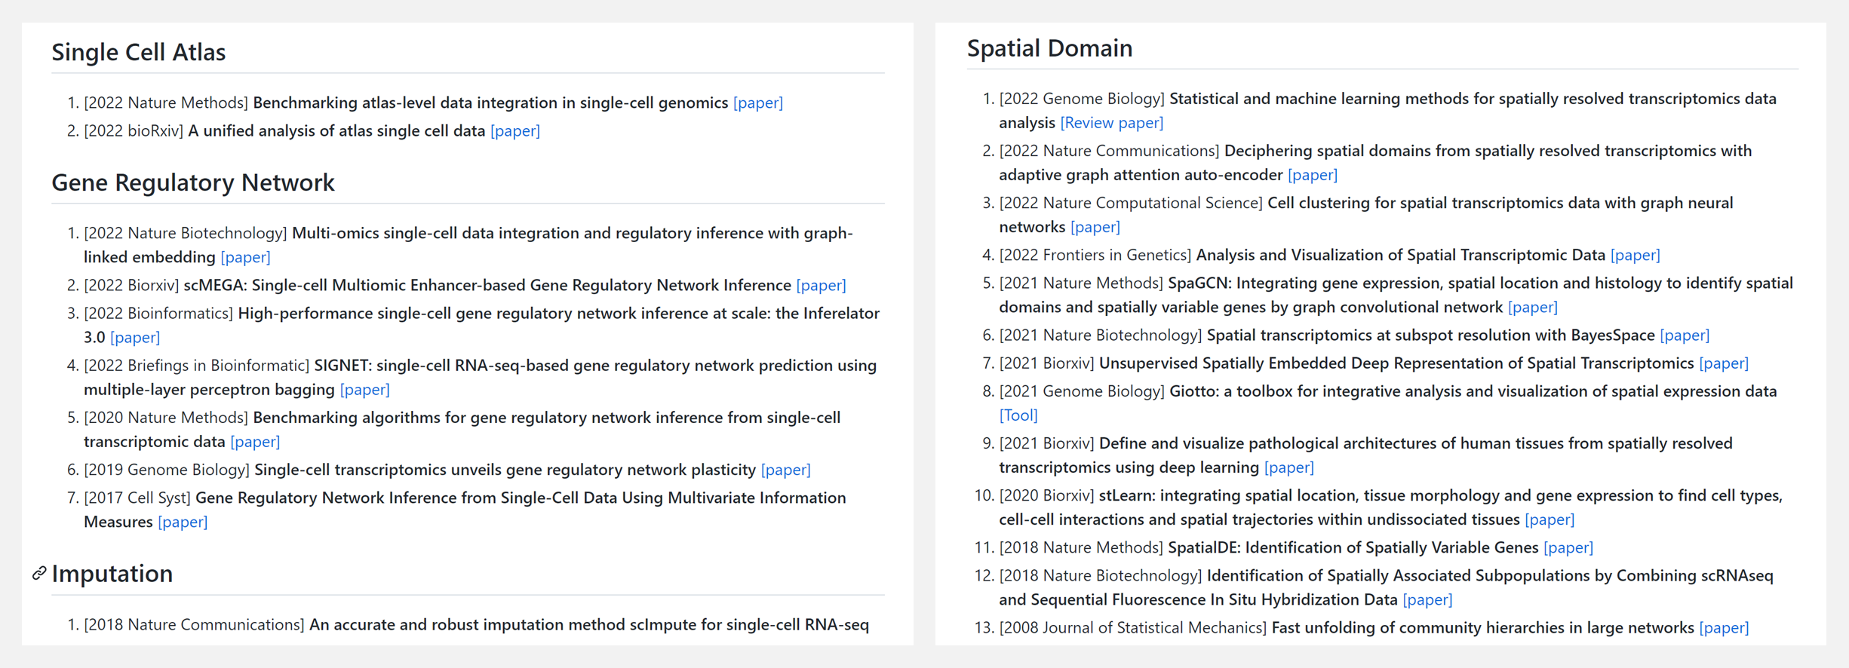Viewport: 1849px width, 668px height.
Task: Click the scMEGA paper title text
Action: (x=487, y=285)
